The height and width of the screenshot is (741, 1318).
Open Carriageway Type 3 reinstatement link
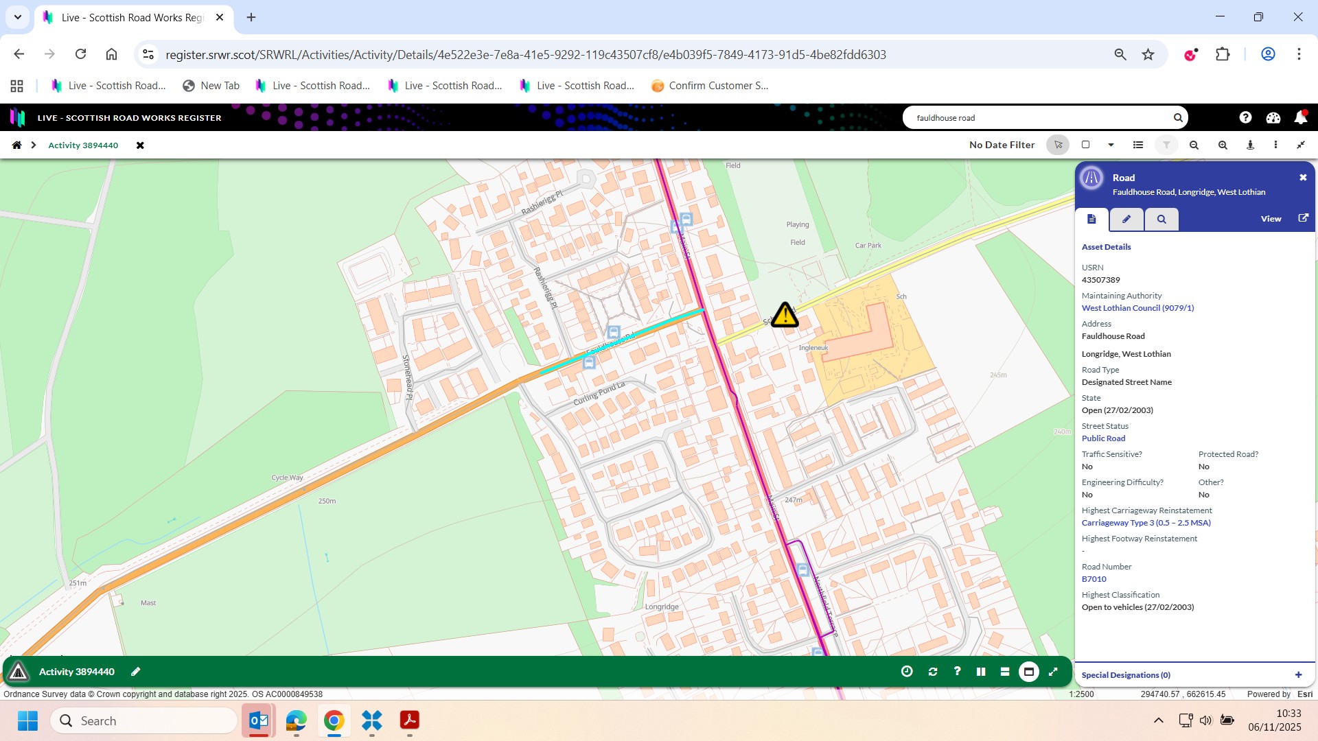(1146, 523)
